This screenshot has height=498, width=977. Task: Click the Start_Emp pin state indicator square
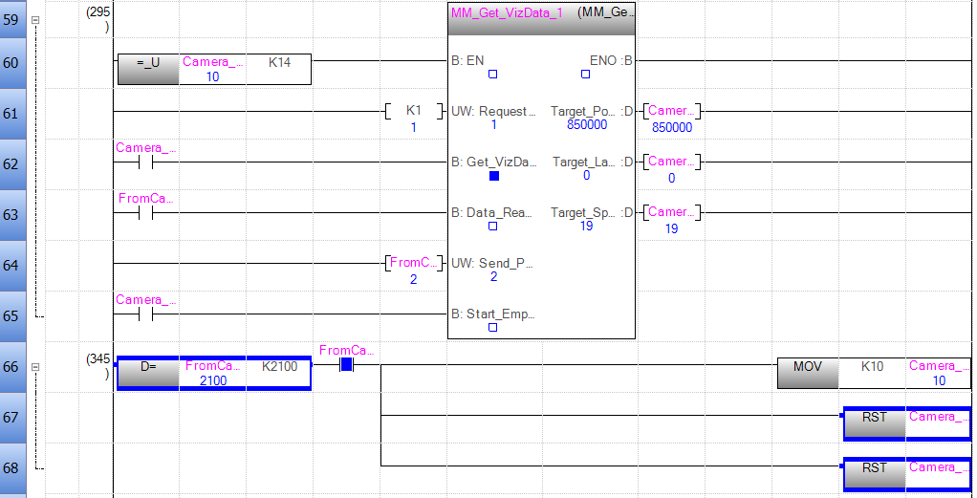pyautogui.click(x=493, y=327)
